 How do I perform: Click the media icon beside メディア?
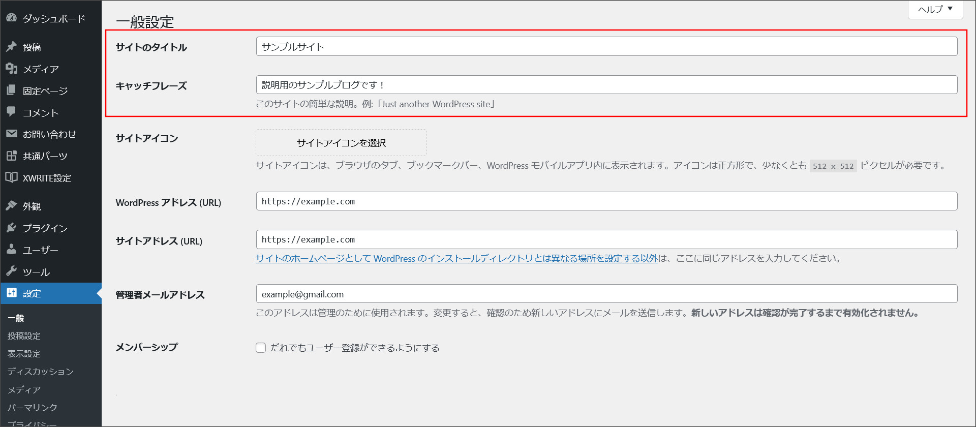[x=11, y=69]
